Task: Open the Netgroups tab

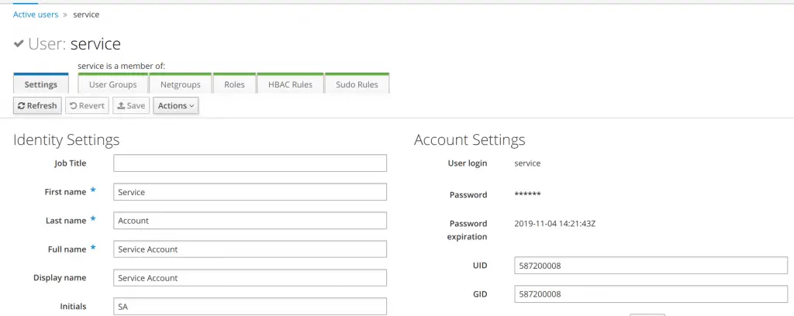Action: [180, 84]
